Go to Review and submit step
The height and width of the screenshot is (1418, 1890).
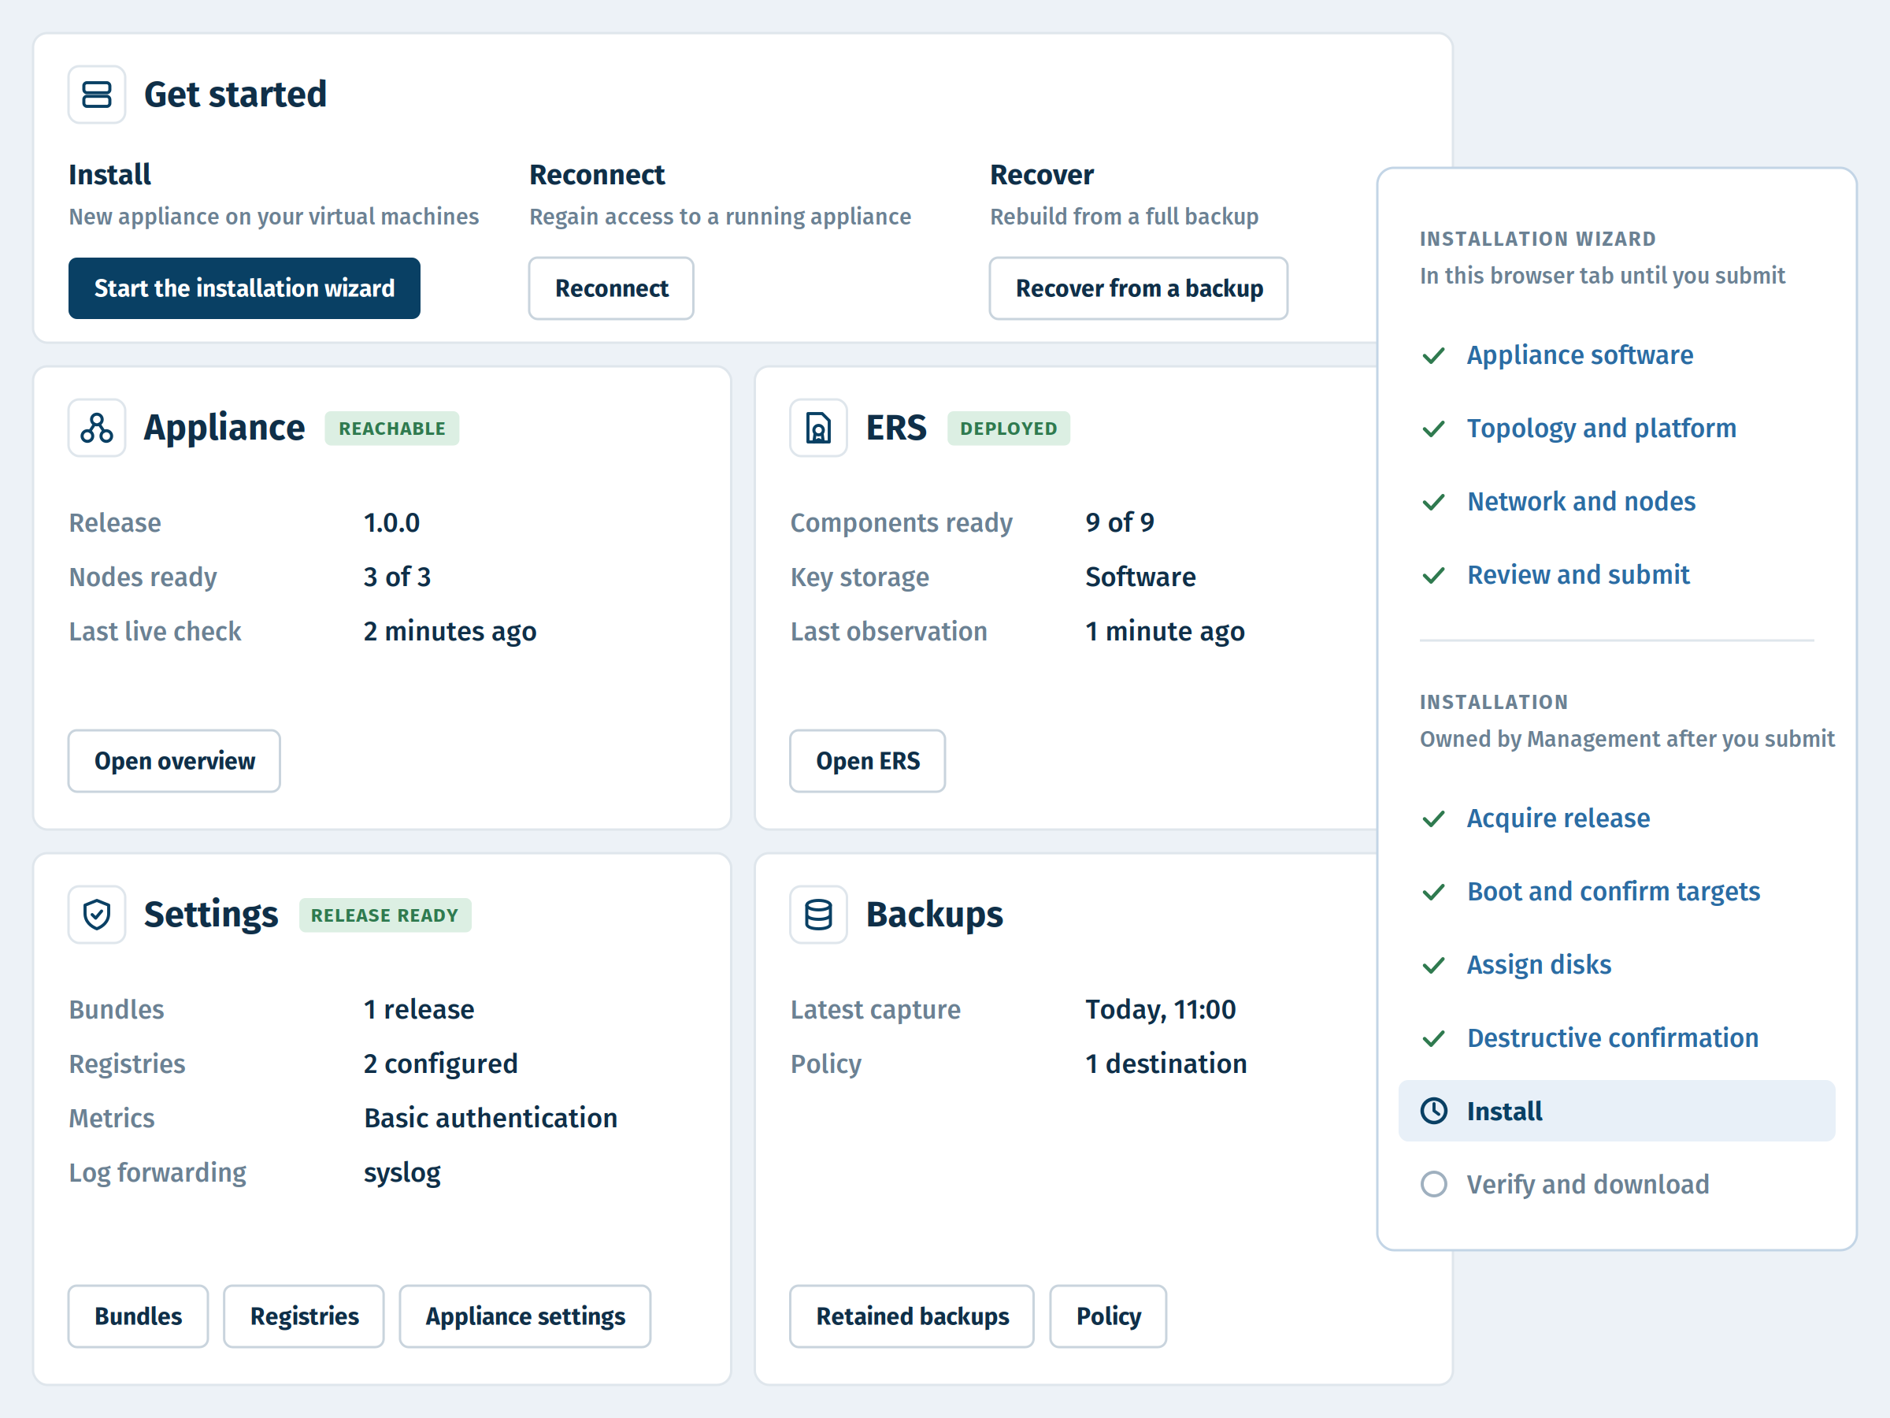click(x=1578, y=575)
